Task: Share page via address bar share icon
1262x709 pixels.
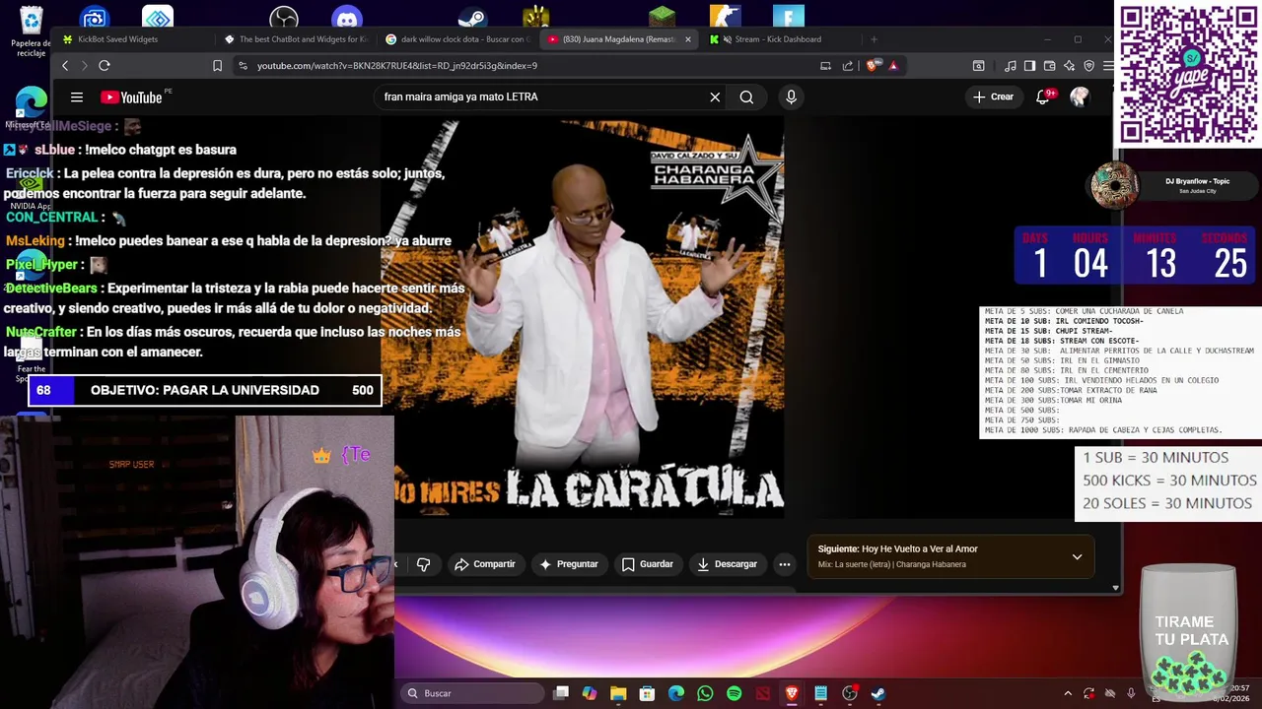Action: click(848, 66)
